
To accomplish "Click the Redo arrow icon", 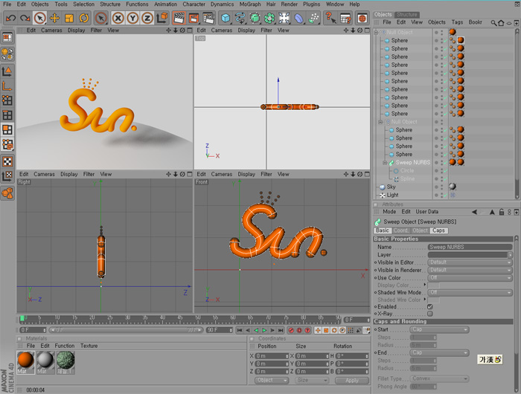I will pos(25,18).
